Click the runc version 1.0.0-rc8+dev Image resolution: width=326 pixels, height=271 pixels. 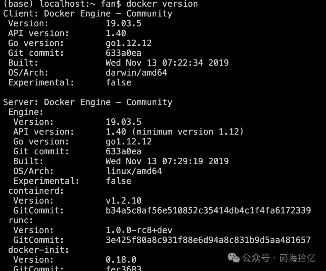pos(139,230)
